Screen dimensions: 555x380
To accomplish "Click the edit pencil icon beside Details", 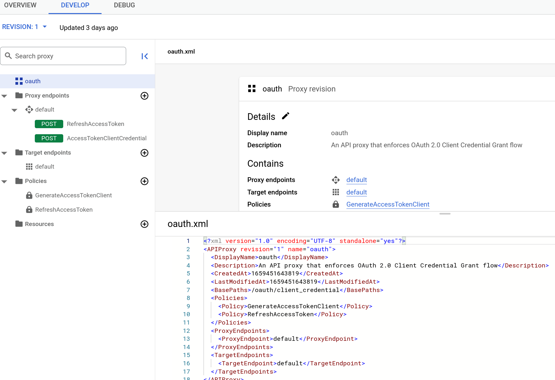I will click(285, 116).
